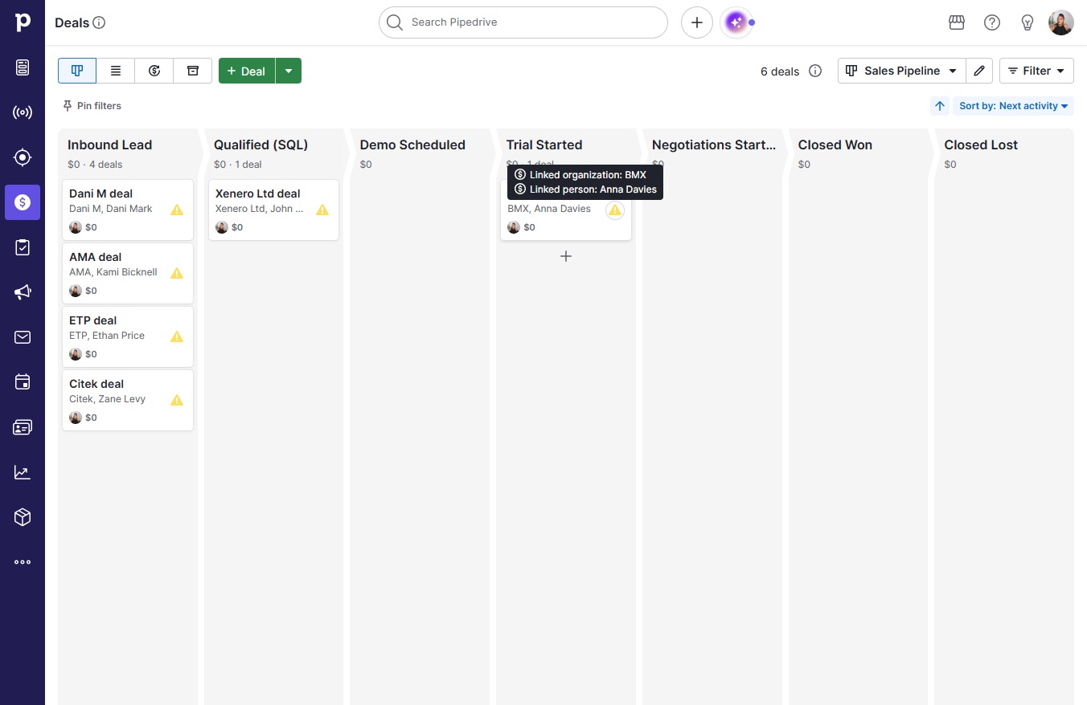Click the Qualified (SQL) stage header
The image size is (1087, 705).
click(x=261, y=145)
